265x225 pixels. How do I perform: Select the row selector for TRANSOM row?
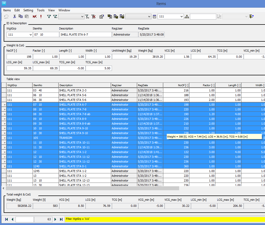(4, 138)
